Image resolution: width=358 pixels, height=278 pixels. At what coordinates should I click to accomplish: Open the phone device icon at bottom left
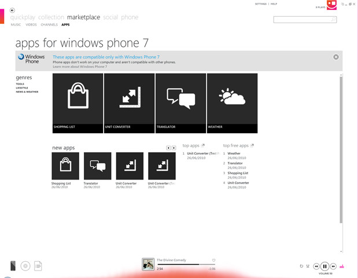(x=13, y=266)
